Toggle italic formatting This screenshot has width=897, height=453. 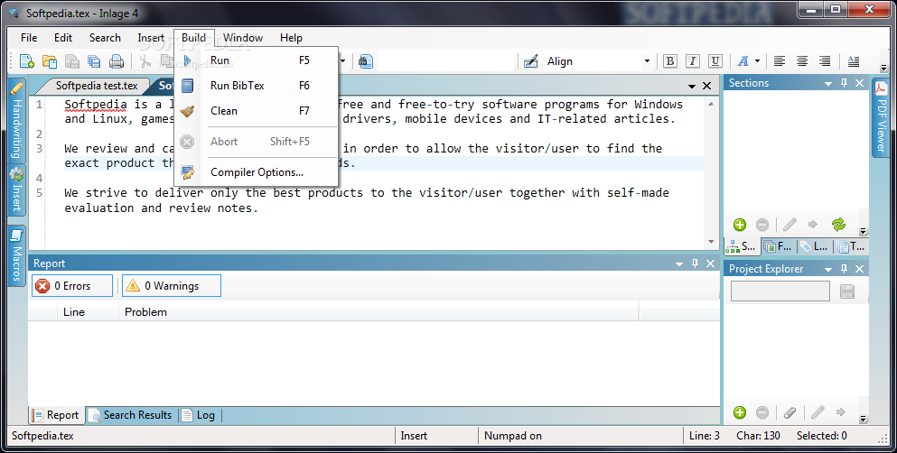point(692,61)
